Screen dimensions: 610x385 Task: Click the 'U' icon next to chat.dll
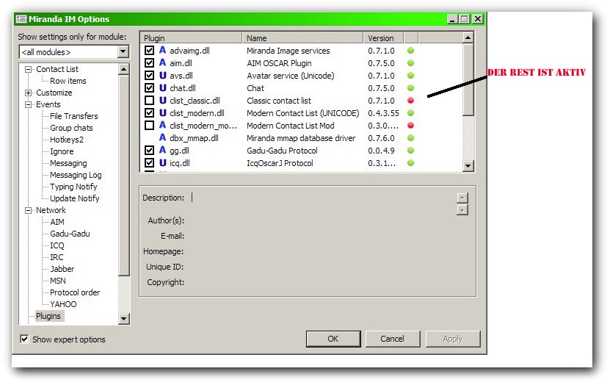coord(163,87)
